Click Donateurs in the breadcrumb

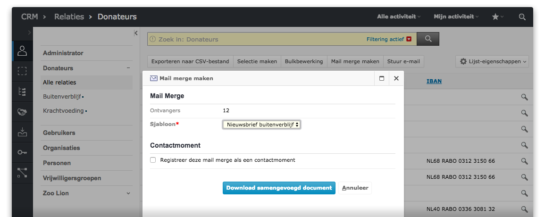pyautogui.click(x=117, y=17)
